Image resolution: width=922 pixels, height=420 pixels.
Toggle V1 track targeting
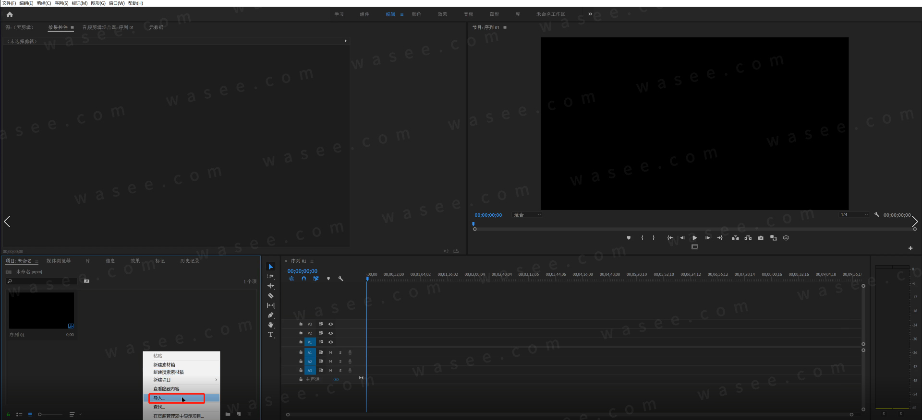point(310,342)
